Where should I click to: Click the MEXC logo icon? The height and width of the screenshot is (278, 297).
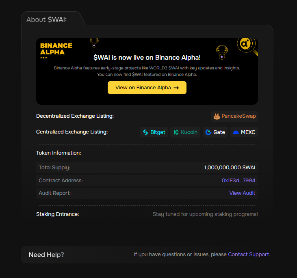click(x=236, y=132)
